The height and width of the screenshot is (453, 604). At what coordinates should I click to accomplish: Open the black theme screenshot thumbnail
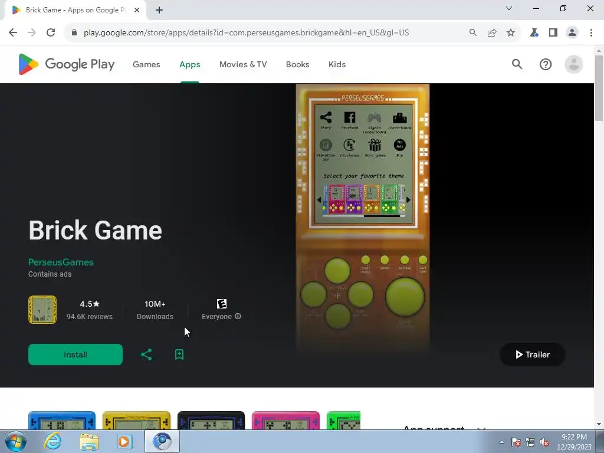tap(211, 420)
